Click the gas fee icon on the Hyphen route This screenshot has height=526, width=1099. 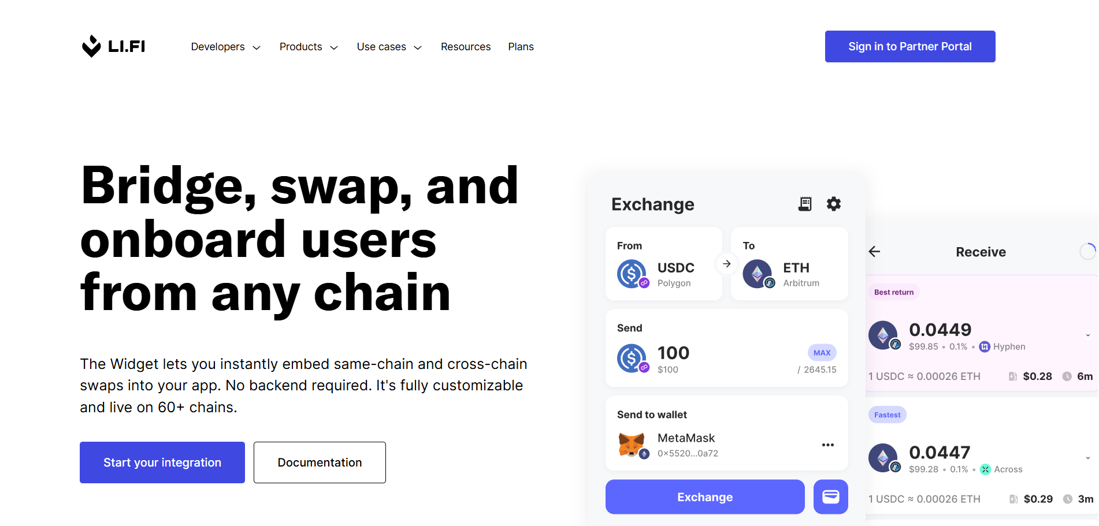click(1013, 376)
